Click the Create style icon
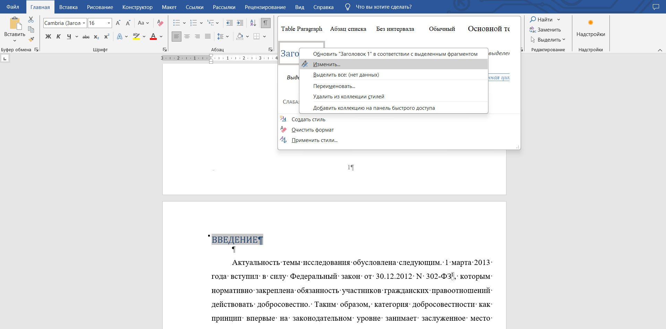The height and width of the screenshot is (329, 666). pyautogui.click(x=283, y=119)
